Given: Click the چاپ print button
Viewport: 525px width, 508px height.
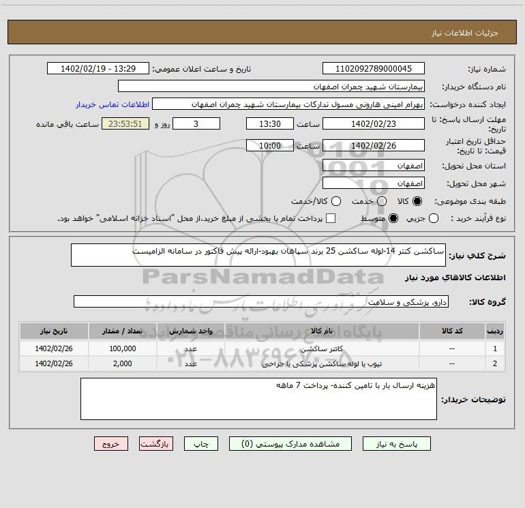Looking at the screenshot, I should [201, 444].
